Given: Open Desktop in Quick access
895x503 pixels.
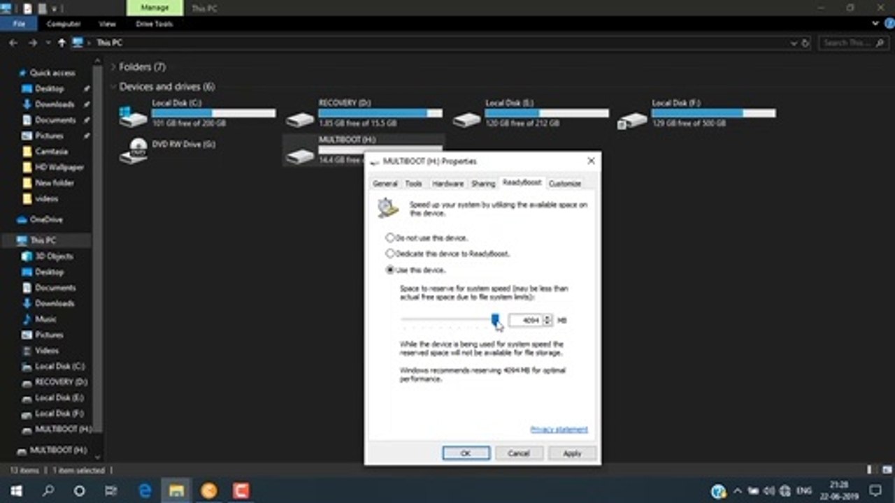Looking at the screenshot, I should [49, 89].
